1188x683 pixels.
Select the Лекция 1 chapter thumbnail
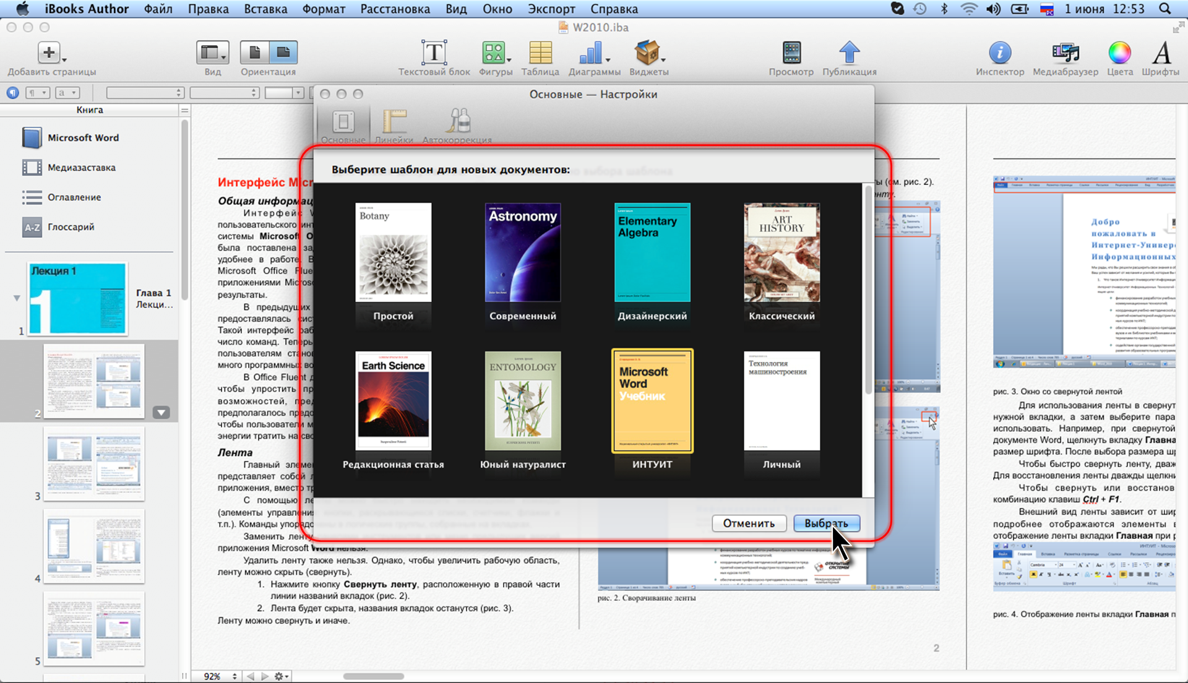[77, 299]
